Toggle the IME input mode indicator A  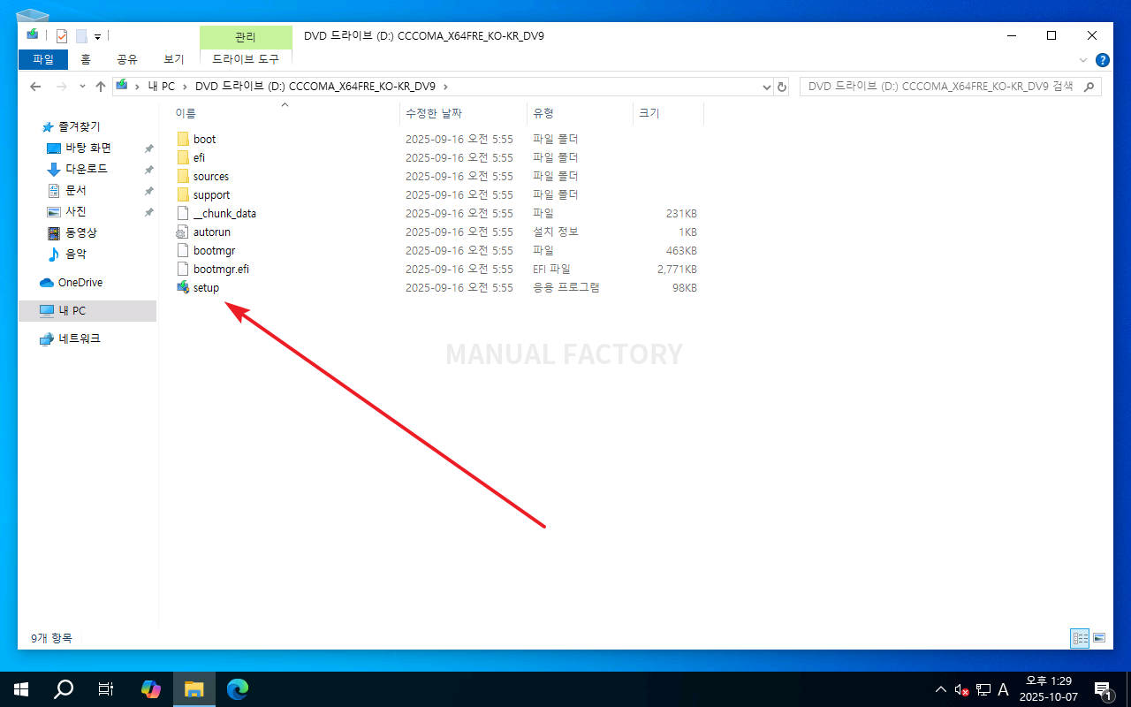[1003, 689]
